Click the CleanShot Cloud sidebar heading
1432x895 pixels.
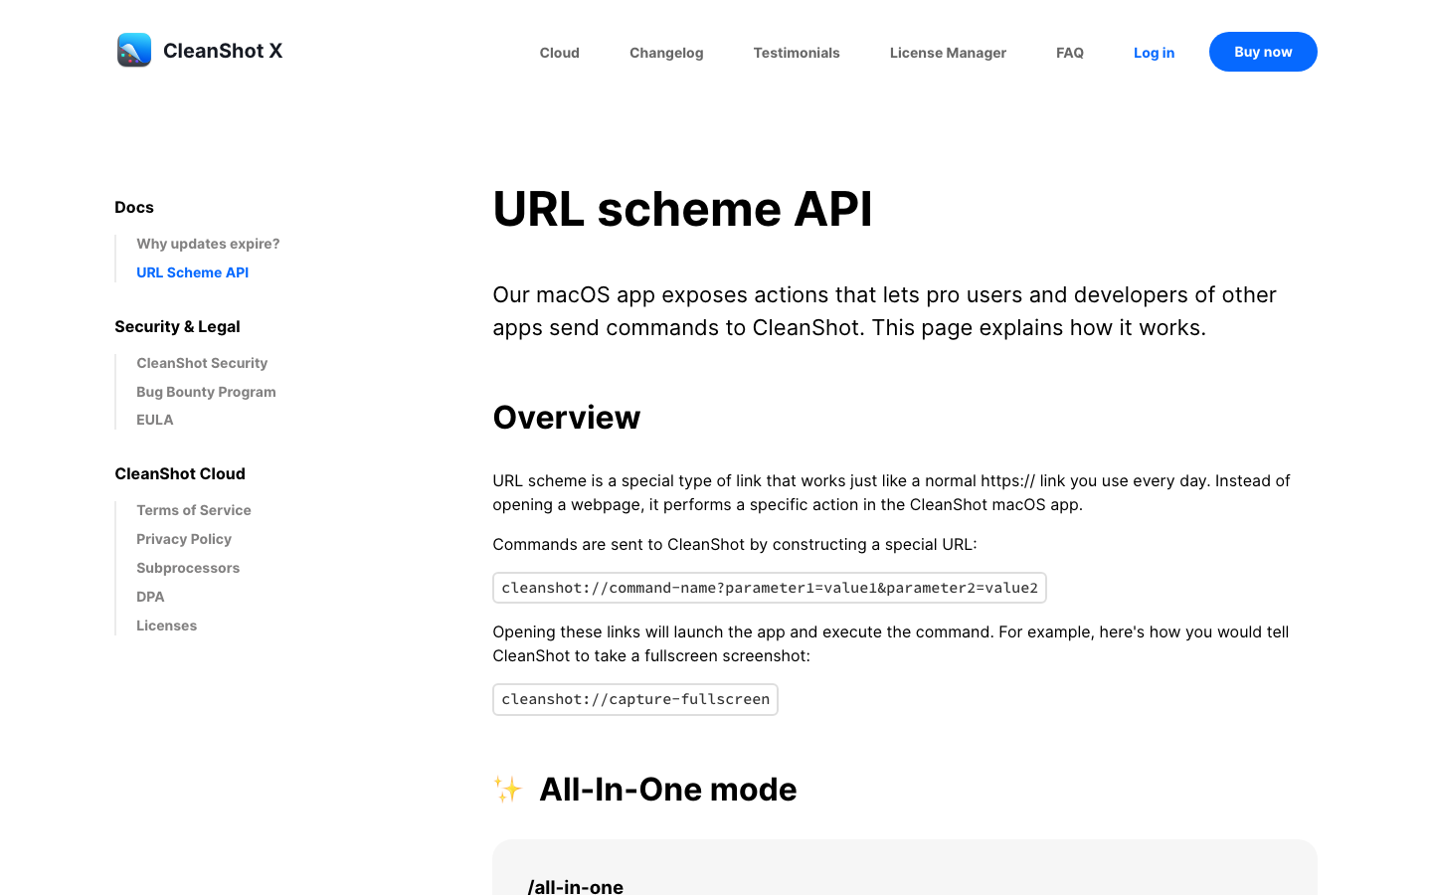180,473
